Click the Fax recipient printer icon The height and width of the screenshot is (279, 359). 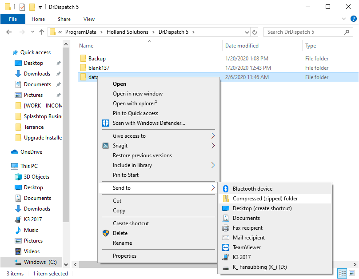(226, 228)
